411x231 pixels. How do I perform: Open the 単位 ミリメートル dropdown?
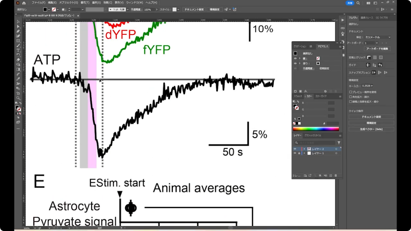pos(378,37)
